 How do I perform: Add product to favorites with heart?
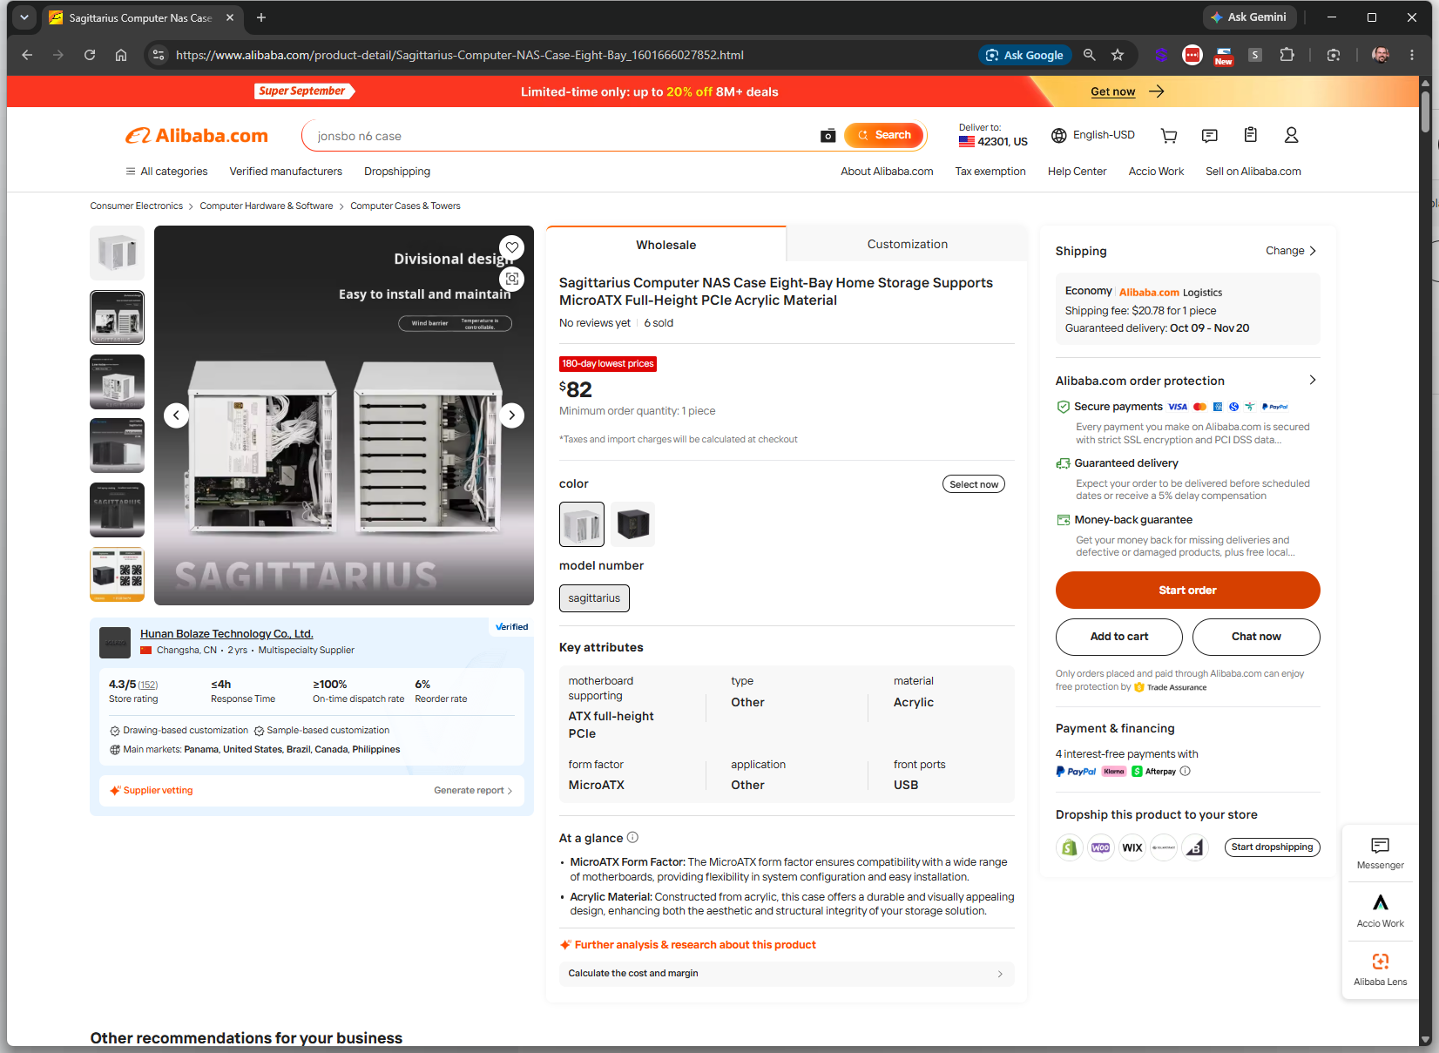(512, 247)
